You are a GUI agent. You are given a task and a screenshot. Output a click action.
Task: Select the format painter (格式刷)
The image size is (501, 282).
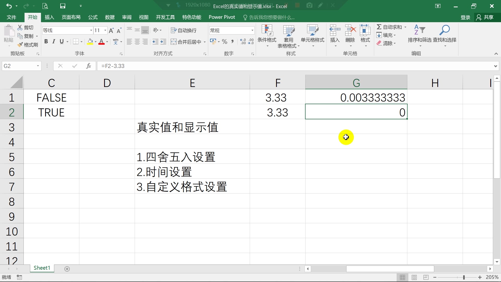28,45
